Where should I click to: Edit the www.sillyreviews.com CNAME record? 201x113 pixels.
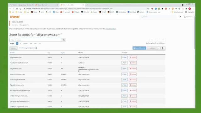coord(124,80)
